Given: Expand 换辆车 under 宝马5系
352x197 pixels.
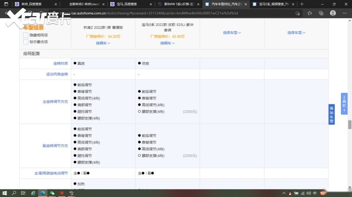Looking at the screenshot, I should point(167,43).
